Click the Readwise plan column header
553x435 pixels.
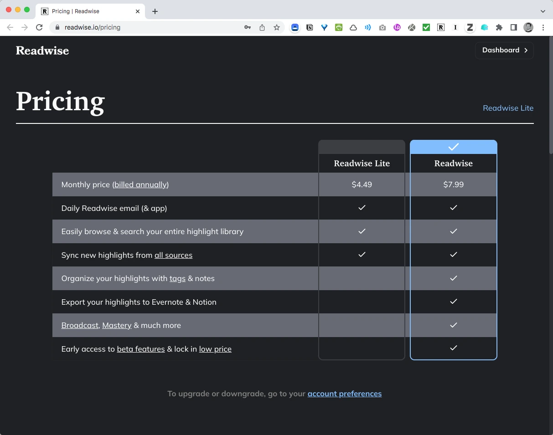(x=454, y=164)
